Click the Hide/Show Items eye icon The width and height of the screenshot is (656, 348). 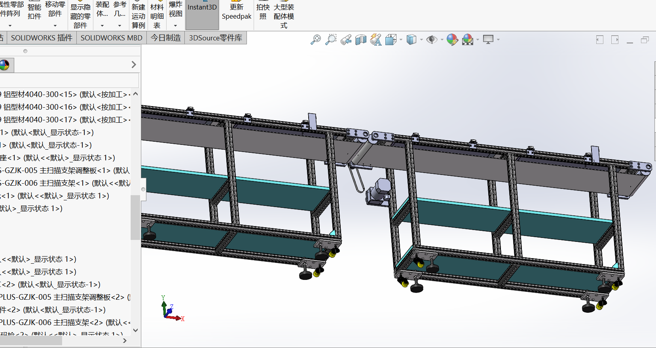[x=432, y=40]
